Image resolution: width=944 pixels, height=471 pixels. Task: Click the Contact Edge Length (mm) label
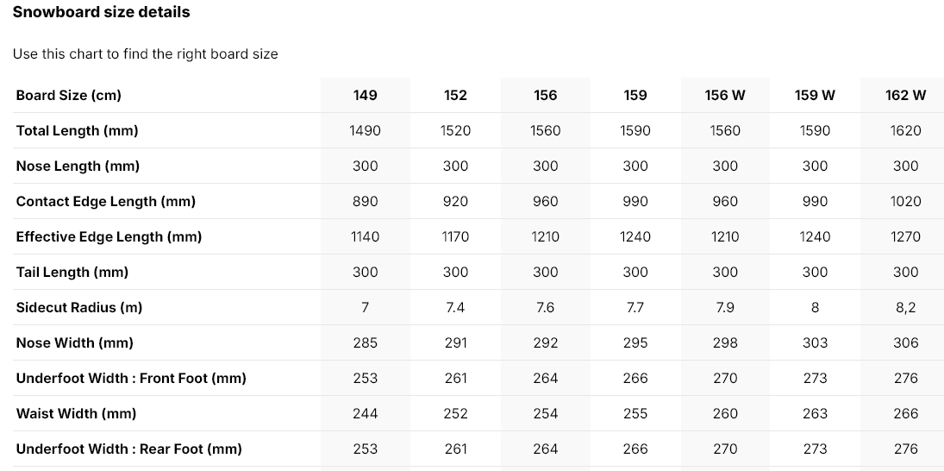point(106,201)
